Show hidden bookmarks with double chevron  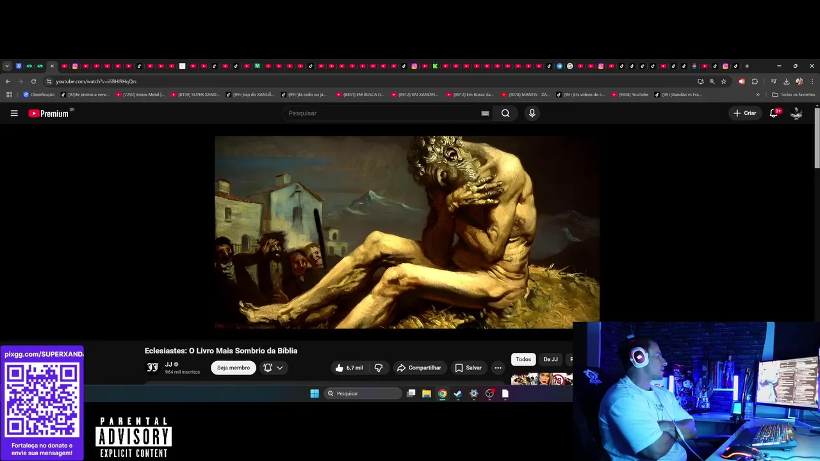(758, 95)
